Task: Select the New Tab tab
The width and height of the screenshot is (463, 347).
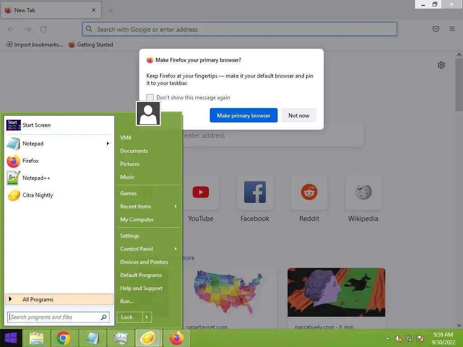Action: tap(51, 10)
